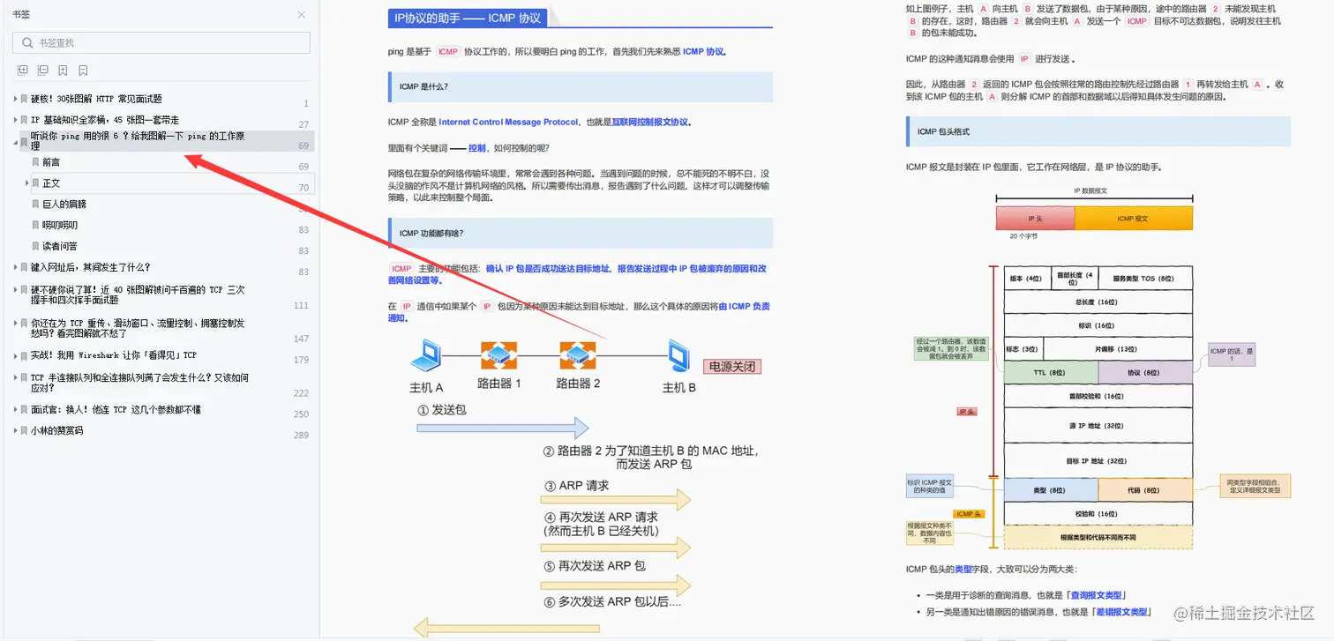Collapse the ping 工作原理 chapter
The height and width of the screenshot is (641, 1334).
click(14, 143)
